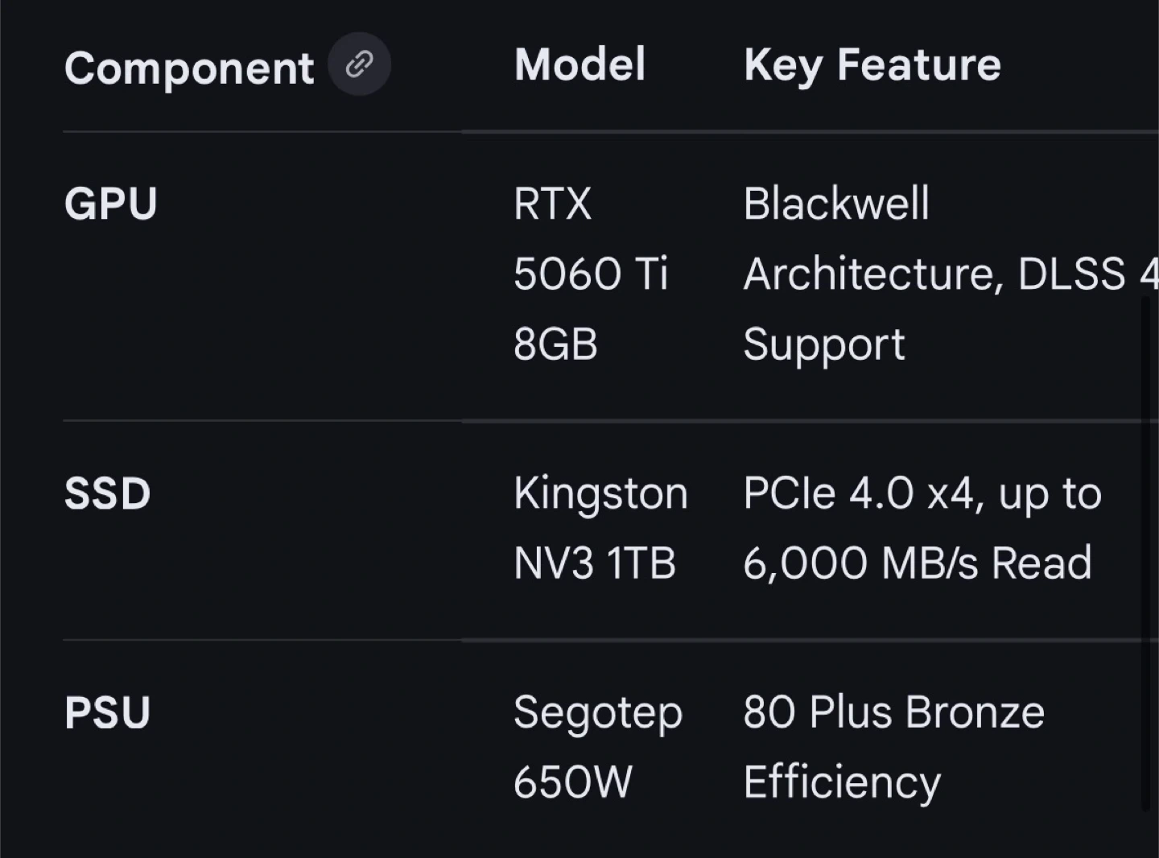
Task: Select the 8GB text in GPU row
Action: click(555, 344)
